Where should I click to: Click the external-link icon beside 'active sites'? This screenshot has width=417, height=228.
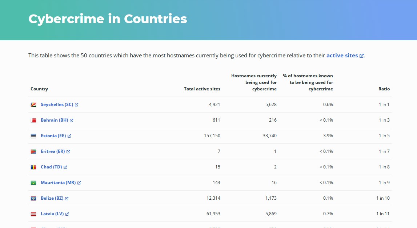click(x=361, y=56)
